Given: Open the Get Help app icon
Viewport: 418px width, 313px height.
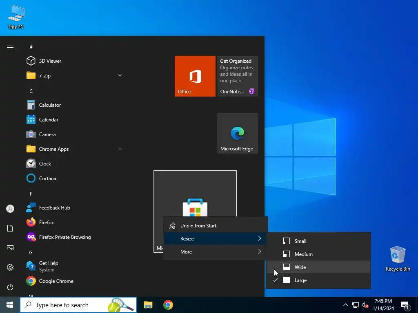Looking at the screenshot, I should click(x=31, y=266).
